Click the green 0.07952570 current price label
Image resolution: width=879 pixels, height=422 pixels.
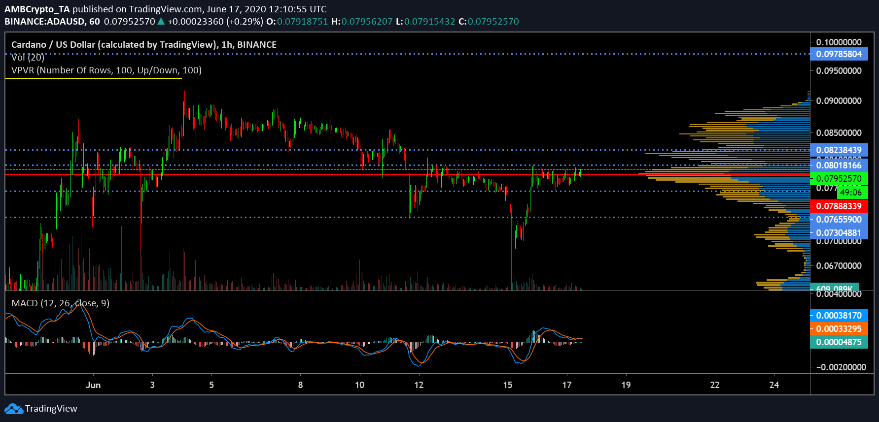pyautogui.click(x=839, y=179)
